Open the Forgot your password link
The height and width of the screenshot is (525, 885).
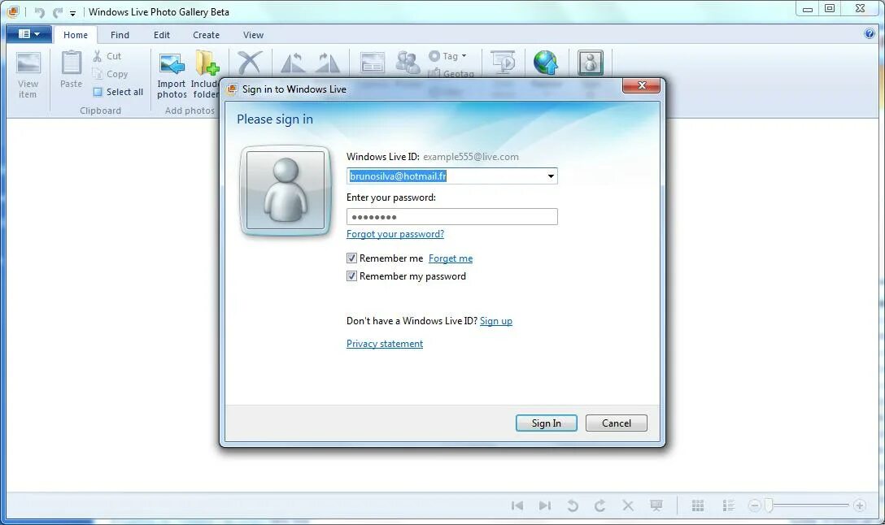(395, 234)
